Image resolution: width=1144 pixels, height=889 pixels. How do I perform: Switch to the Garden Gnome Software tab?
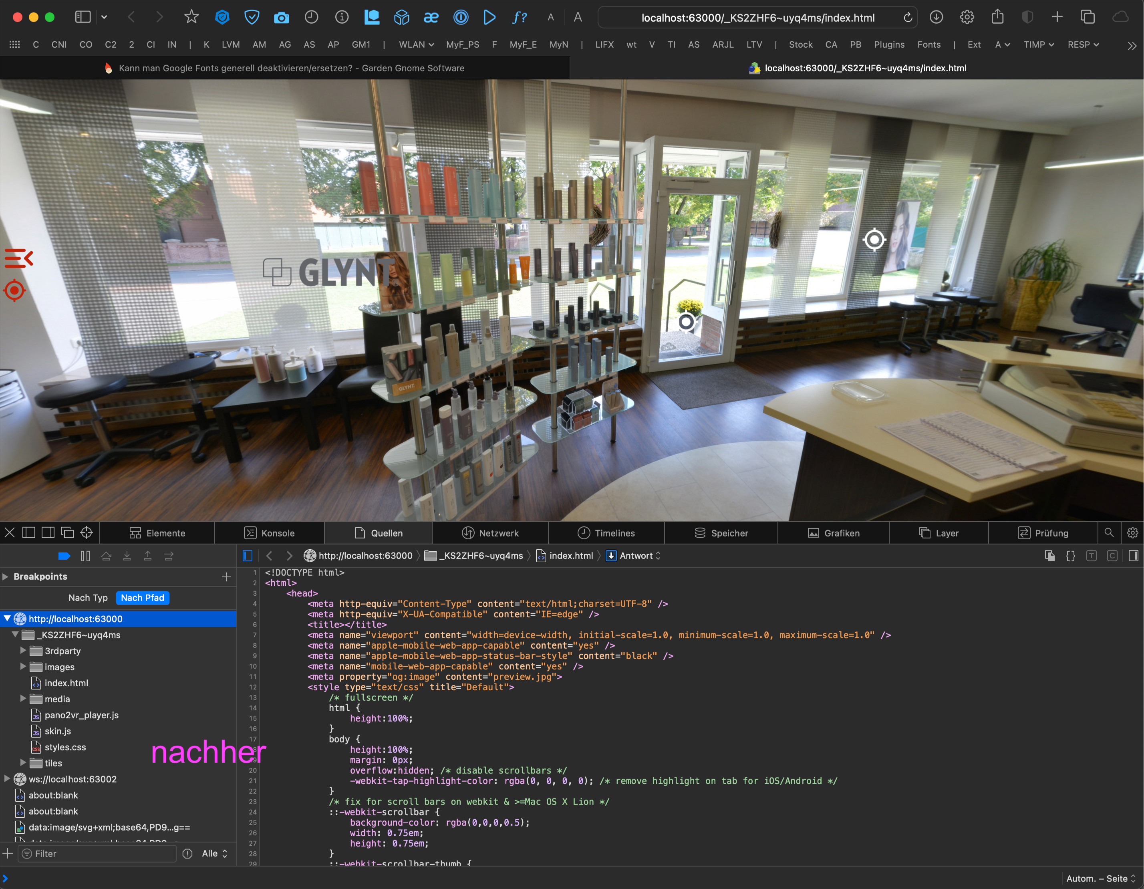pos(284,68)
